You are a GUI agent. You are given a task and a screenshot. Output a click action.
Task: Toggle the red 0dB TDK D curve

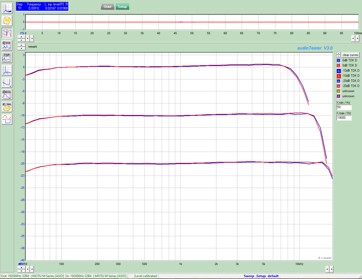tap(339, 66)
